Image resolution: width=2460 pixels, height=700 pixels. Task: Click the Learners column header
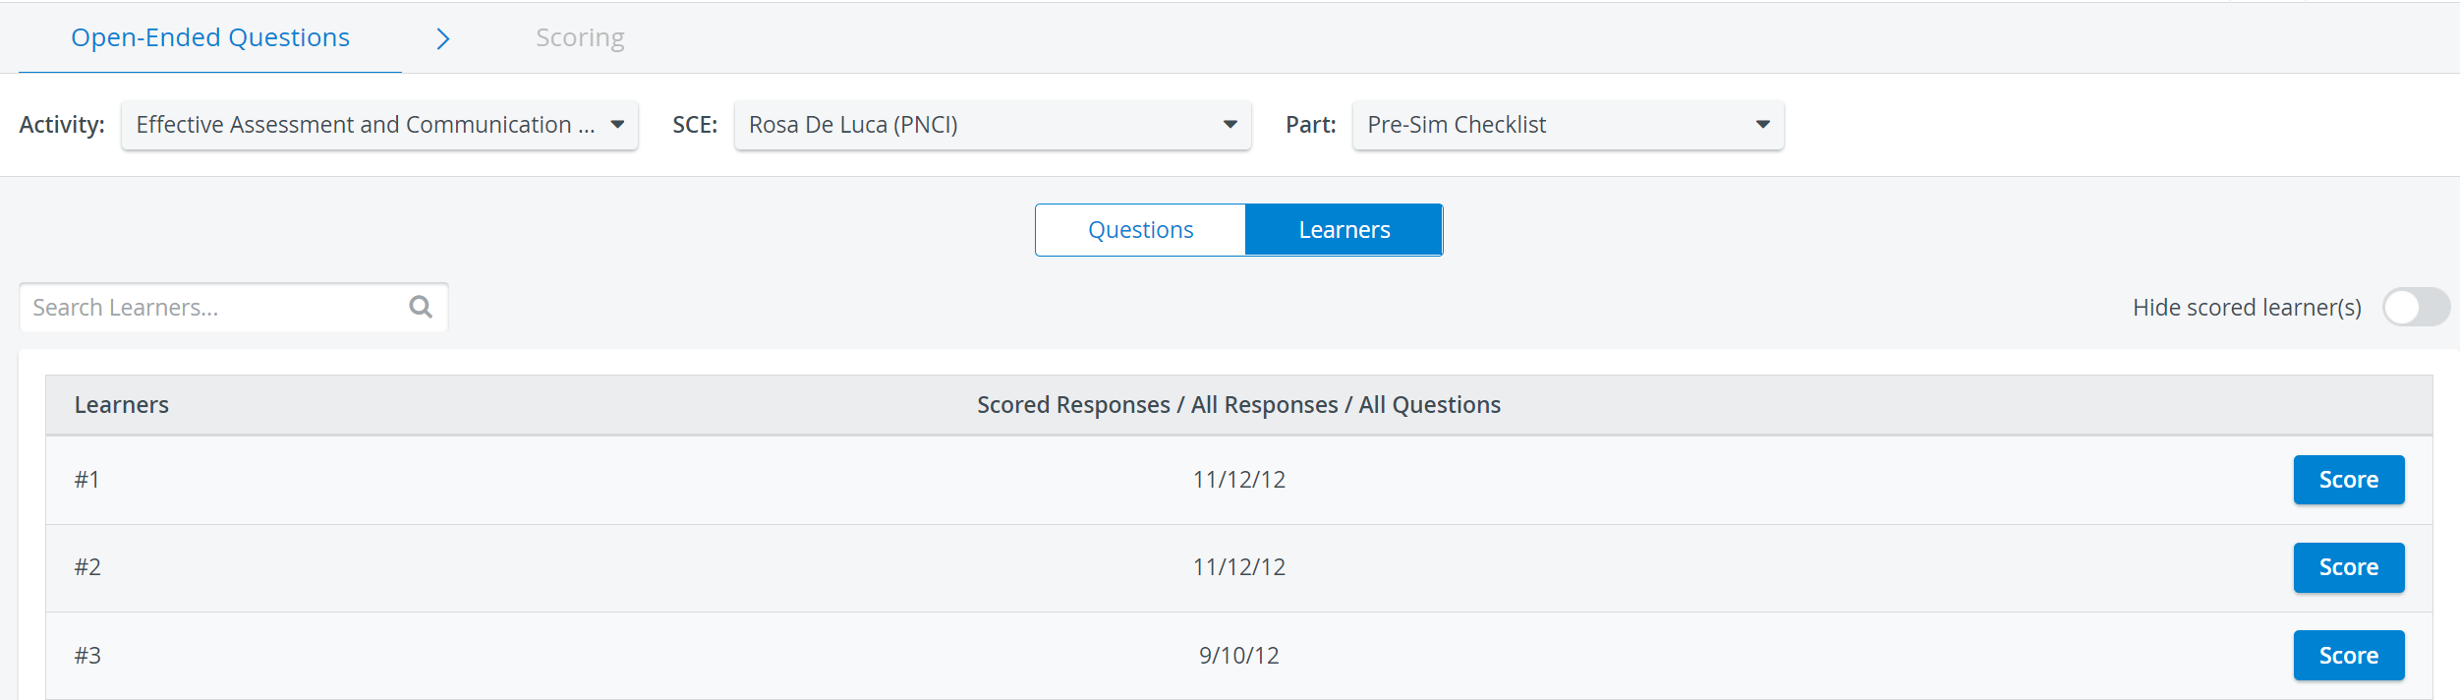(x=122, y=405)
